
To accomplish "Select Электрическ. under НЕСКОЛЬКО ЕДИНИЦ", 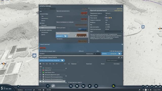I will point(45,32).
